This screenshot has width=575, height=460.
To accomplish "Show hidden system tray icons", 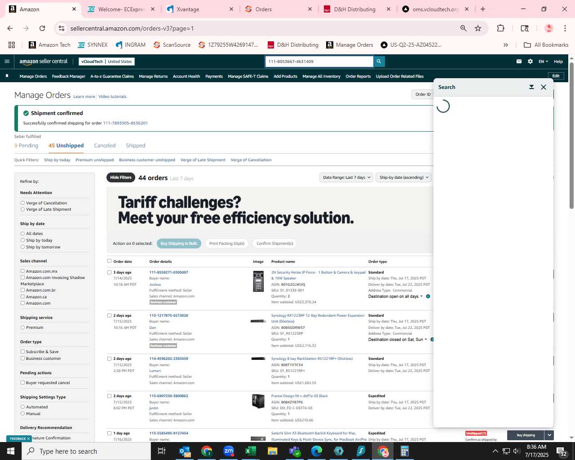I will [x=495, y=451].
